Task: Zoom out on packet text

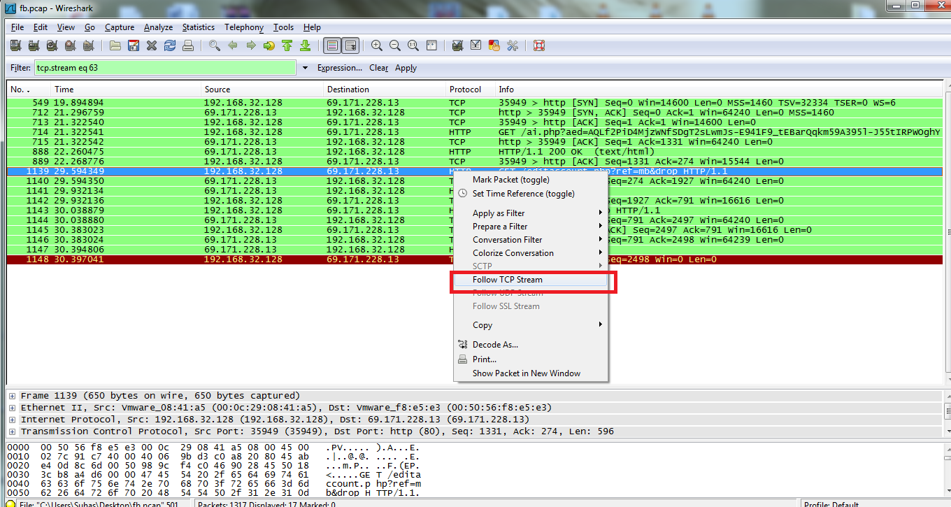Action: point(395,46)
